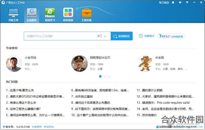Screen dimensions: 205x130
Task: Open question 6 about 配电箱A和B连接
Action: 100,90
